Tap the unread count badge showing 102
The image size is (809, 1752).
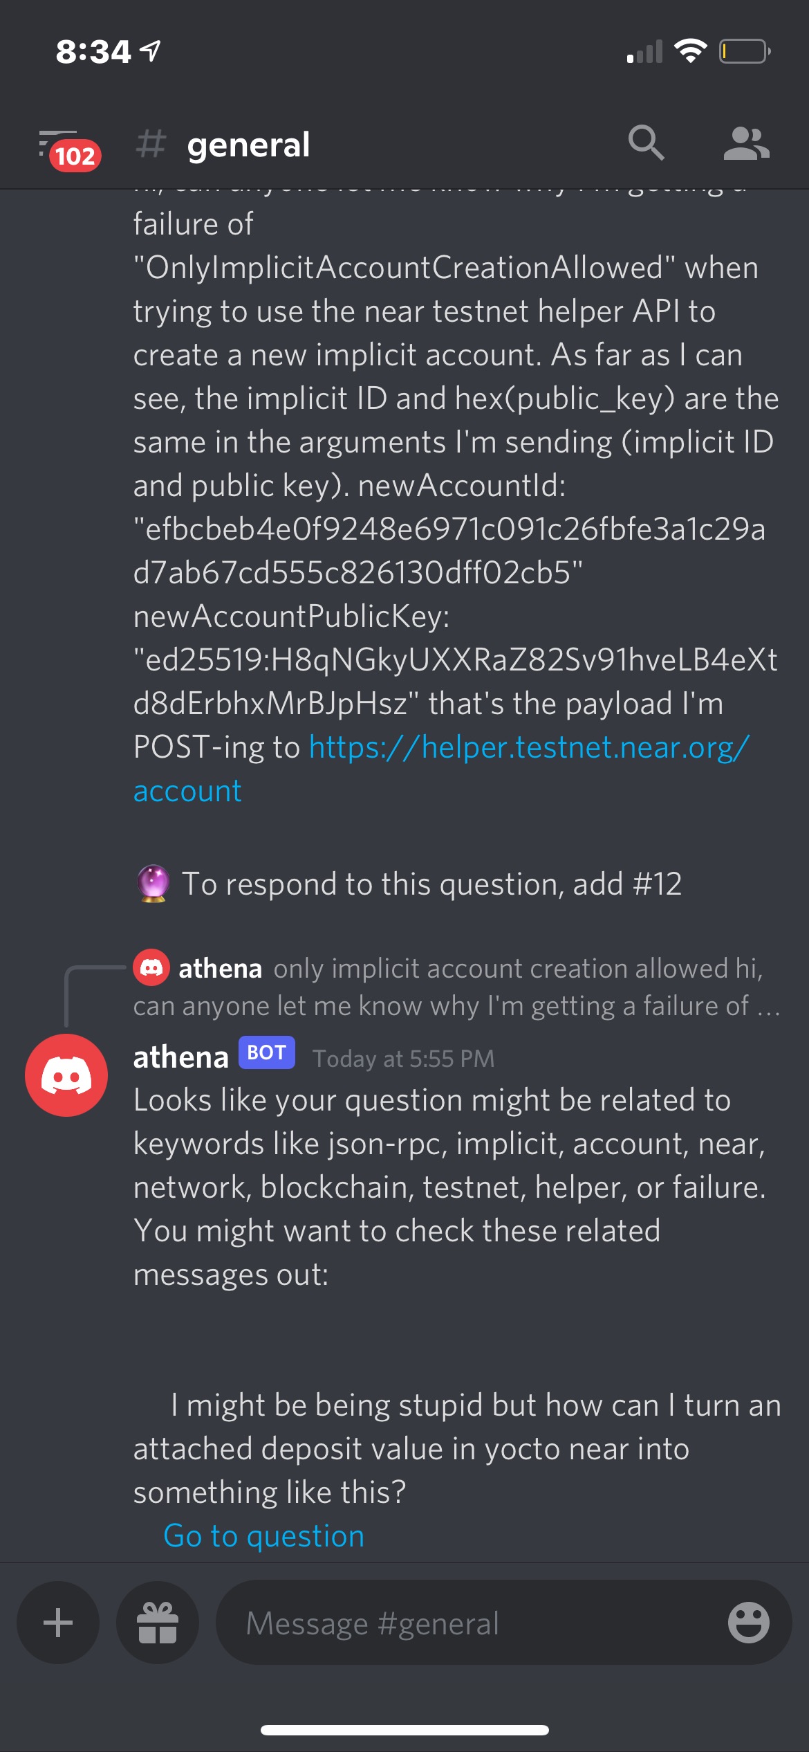75,155
